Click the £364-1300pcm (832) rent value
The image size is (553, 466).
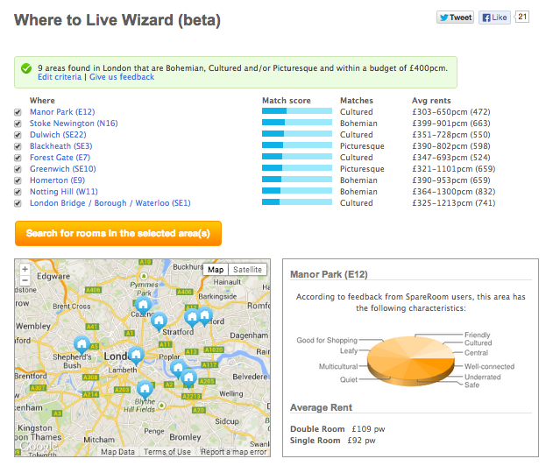[454, 192]
